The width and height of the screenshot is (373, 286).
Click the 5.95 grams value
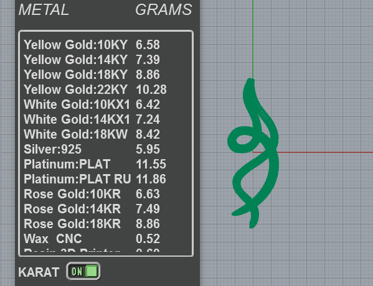(x=148, y=149)
